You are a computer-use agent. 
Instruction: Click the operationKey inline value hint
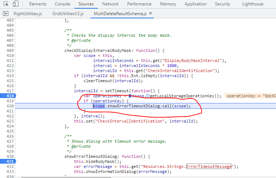(250, 96)
